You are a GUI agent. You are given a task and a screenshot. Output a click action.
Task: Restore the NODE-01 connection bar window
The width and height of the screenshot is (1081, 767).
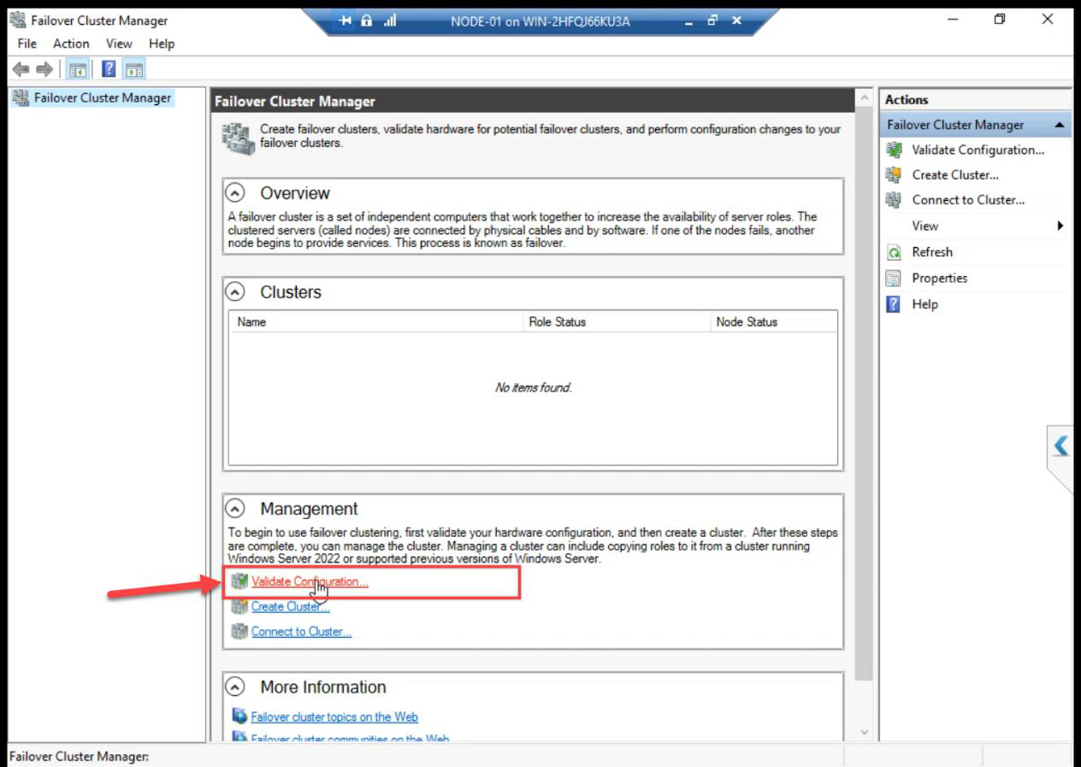pyautogui.click(x=712, y=21)
